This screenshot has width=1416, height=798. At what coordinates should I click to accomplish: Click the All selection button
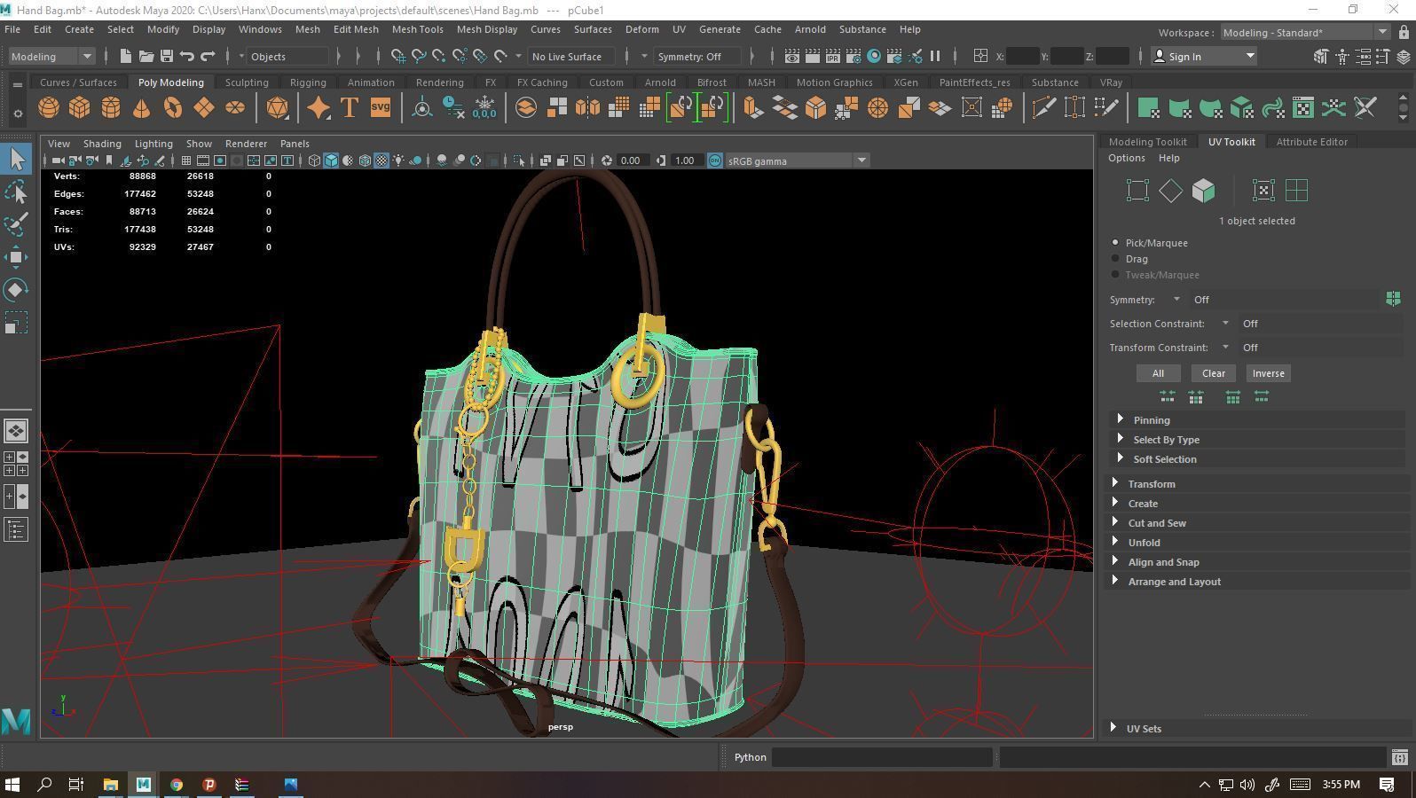pos(1158,373)
